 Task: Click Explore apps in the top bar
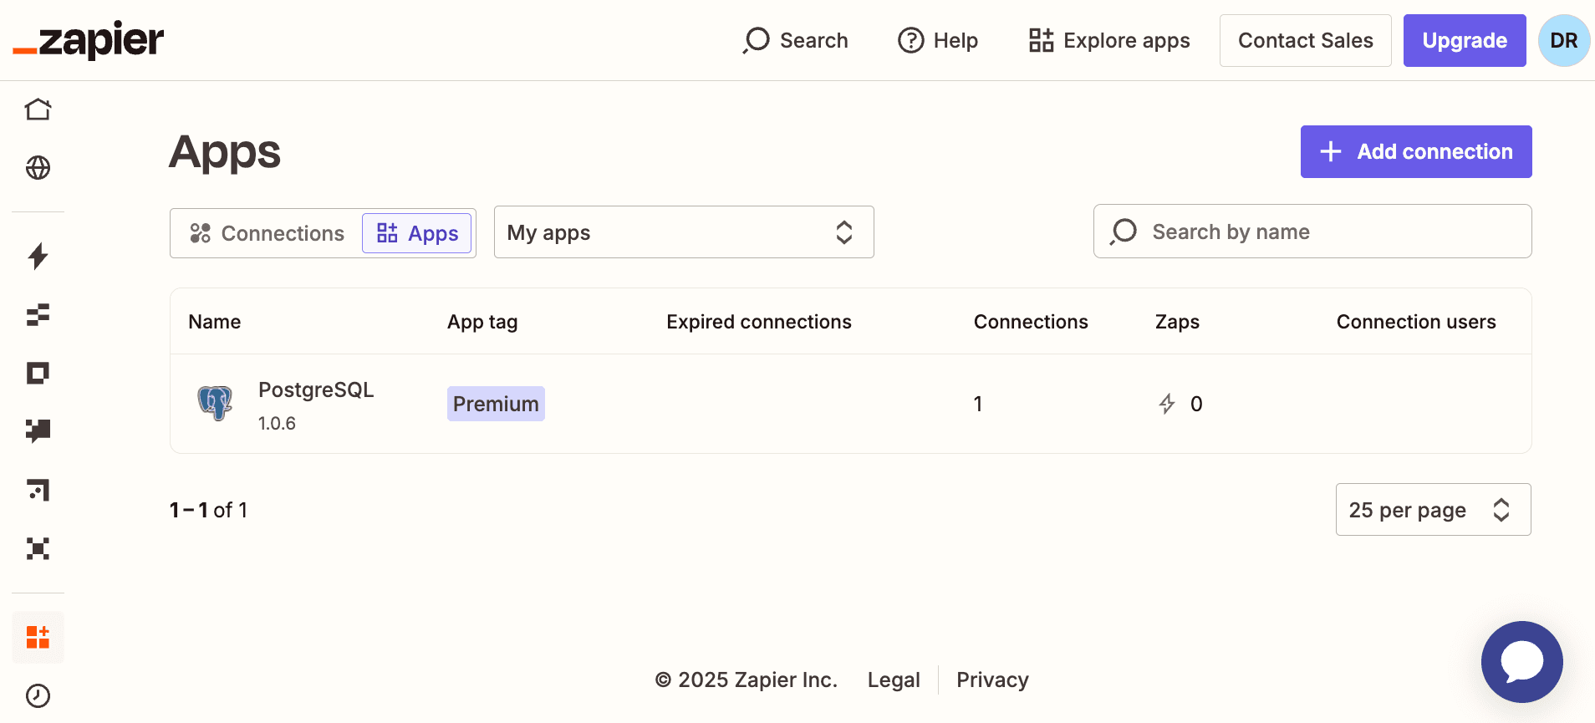coord(1109,40)
